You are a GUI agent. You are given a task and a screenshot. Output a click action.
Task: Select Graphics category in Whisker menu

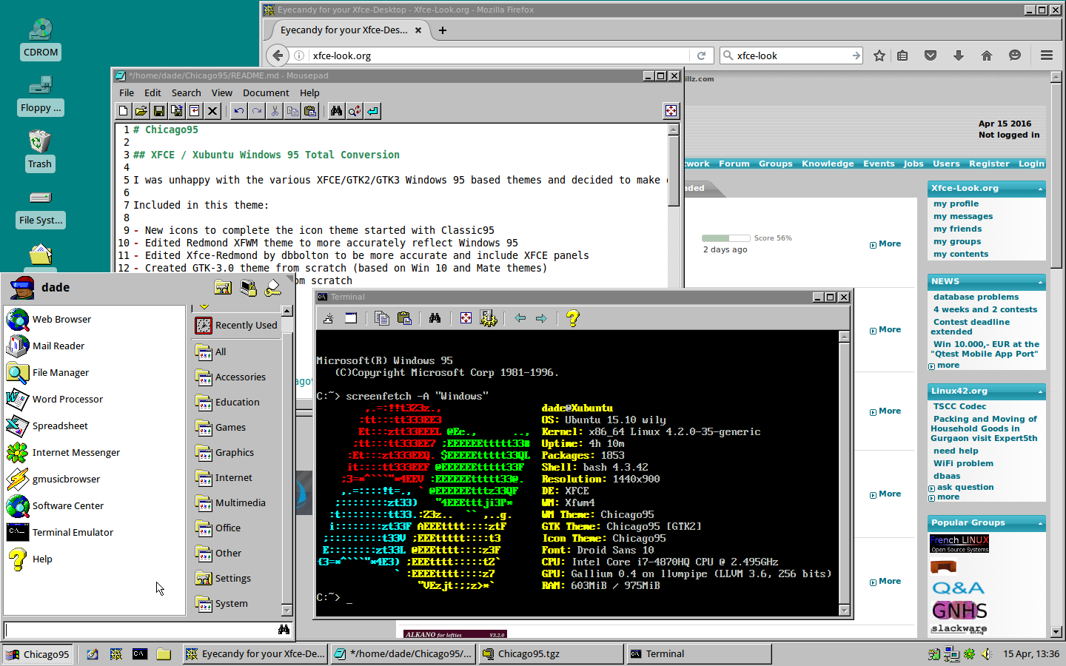[x=237, y=453]
